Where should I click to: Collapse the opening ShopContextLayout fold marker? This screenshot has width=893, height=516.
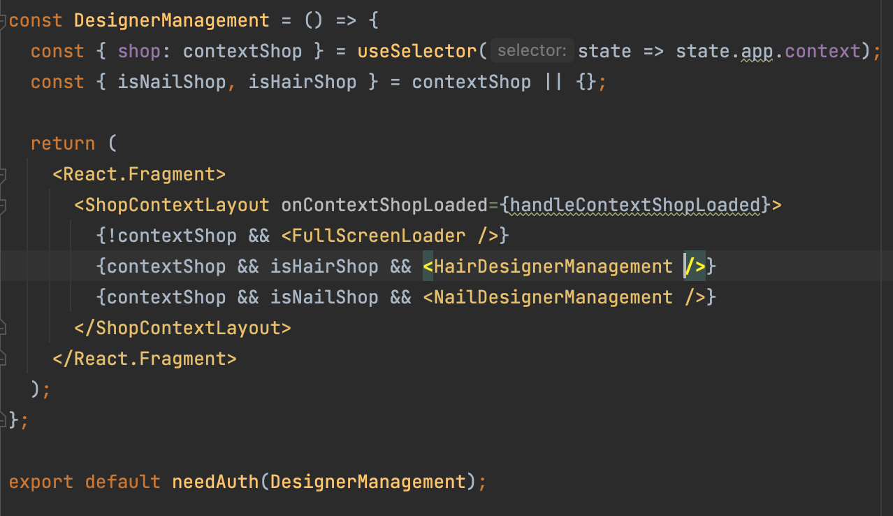pyautogui.click(x=3, y=205)
